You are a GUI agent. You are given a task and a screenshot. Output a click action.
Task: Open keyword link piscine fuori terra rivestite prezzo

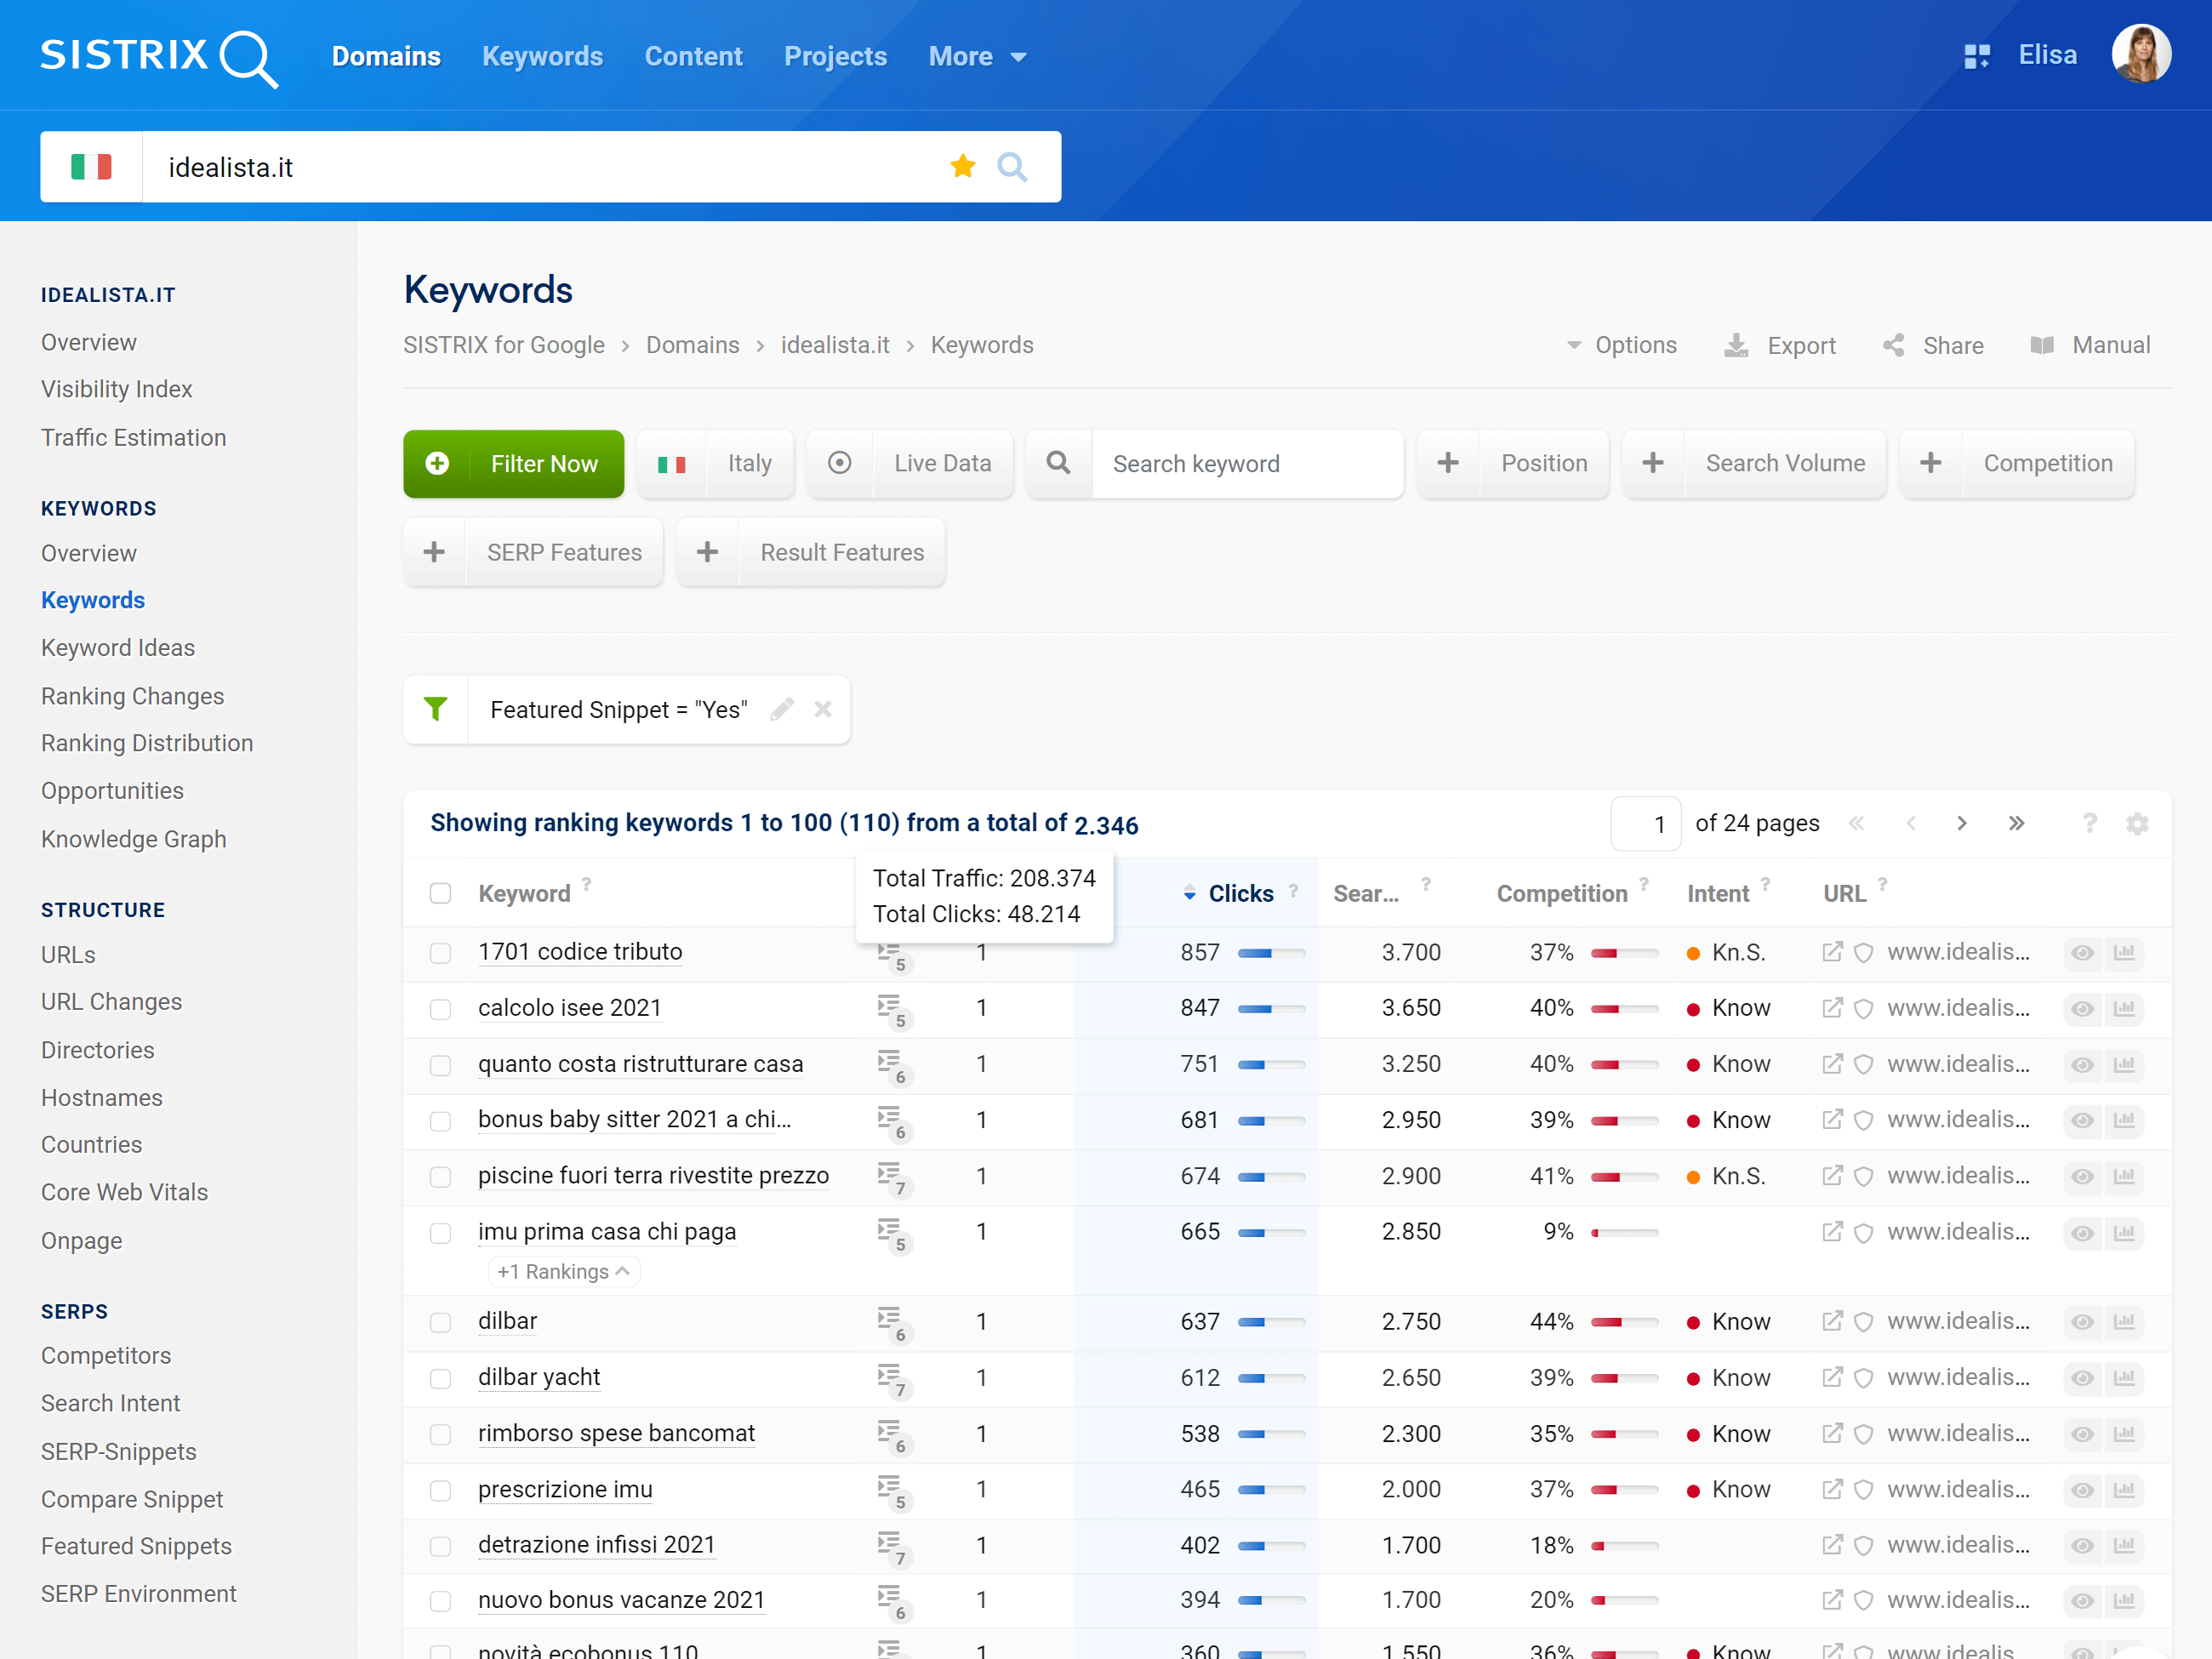[x=653, y=1176]
